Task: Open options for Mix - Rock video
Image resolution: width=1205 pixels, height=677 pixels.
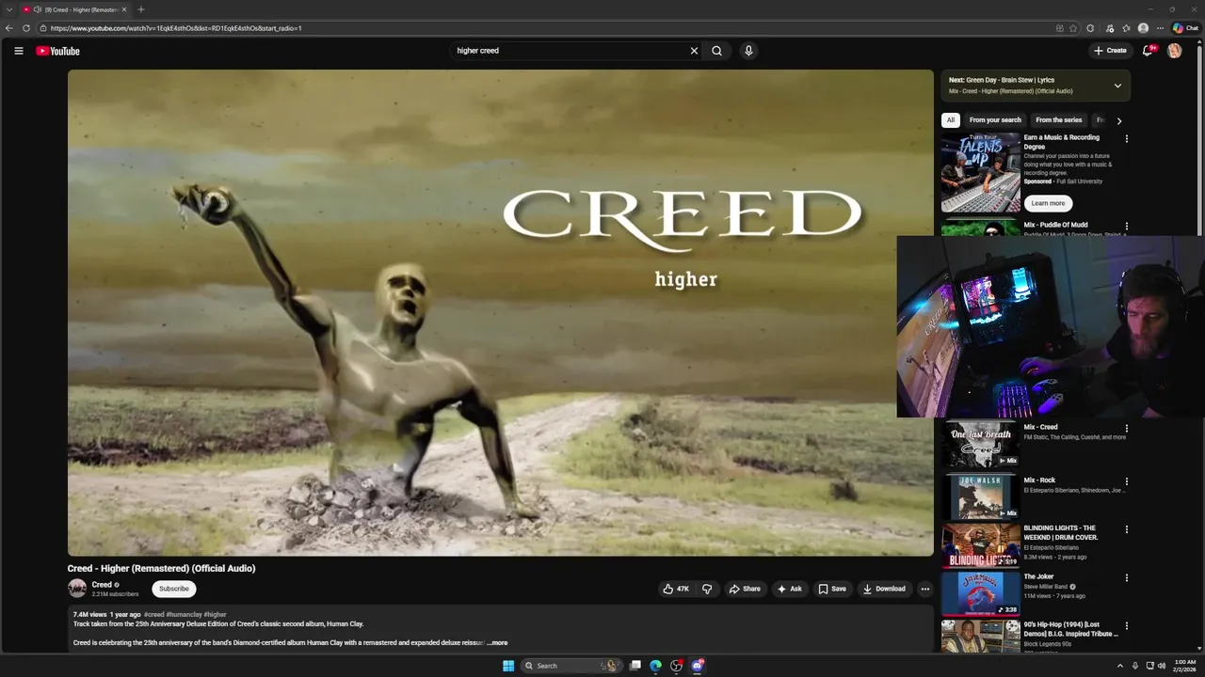Action: click(x=1126, y=481)
